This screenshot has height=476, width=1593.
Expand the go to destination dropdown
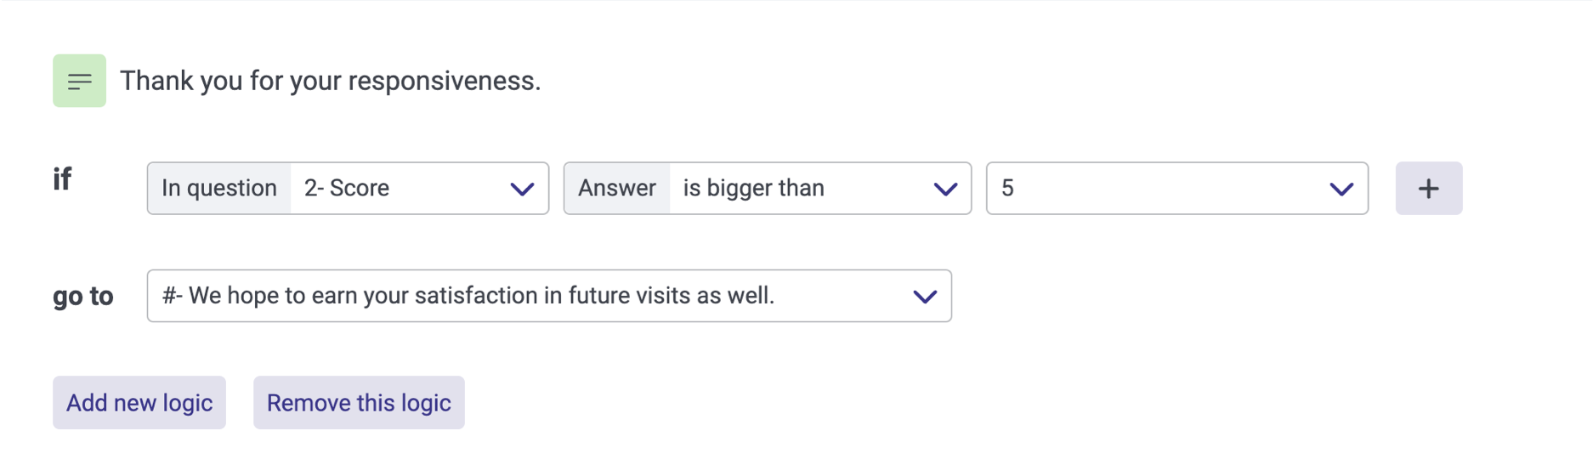(x=548, y=297)
